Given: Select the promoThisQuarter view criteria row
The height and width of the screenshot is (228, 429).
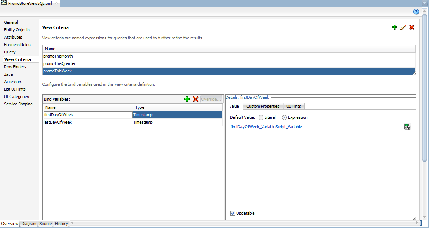Looking at the screenshot, I should click(60, 63).
